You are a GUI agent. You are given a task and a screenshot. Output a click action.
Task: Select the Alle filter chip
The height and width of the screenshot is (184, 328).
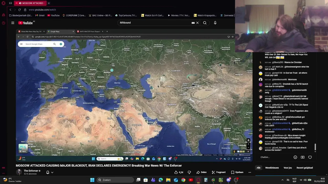coord(259,168)
